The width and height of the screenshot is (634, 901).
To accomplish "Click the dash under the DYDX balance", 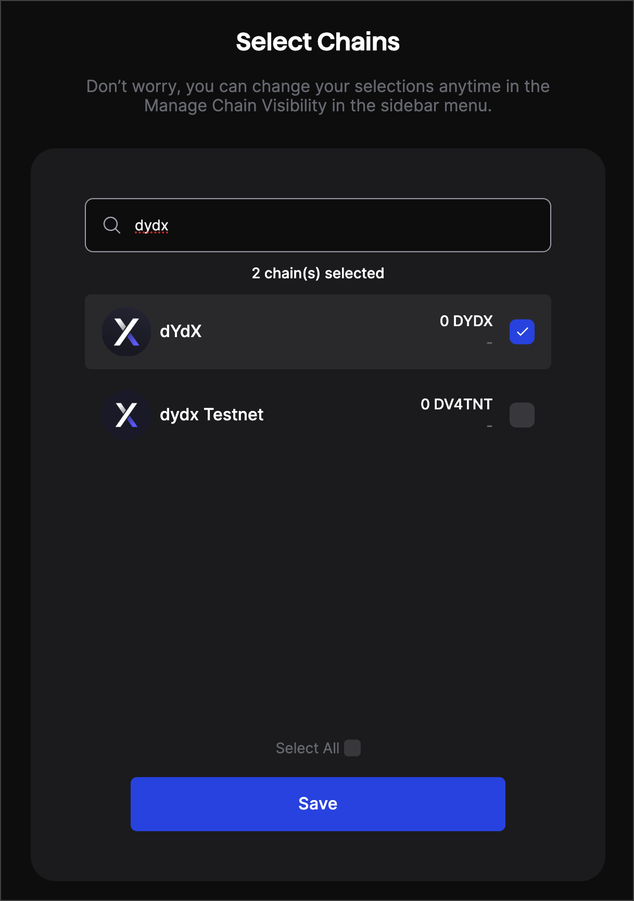I will click(x=489, y=343).
